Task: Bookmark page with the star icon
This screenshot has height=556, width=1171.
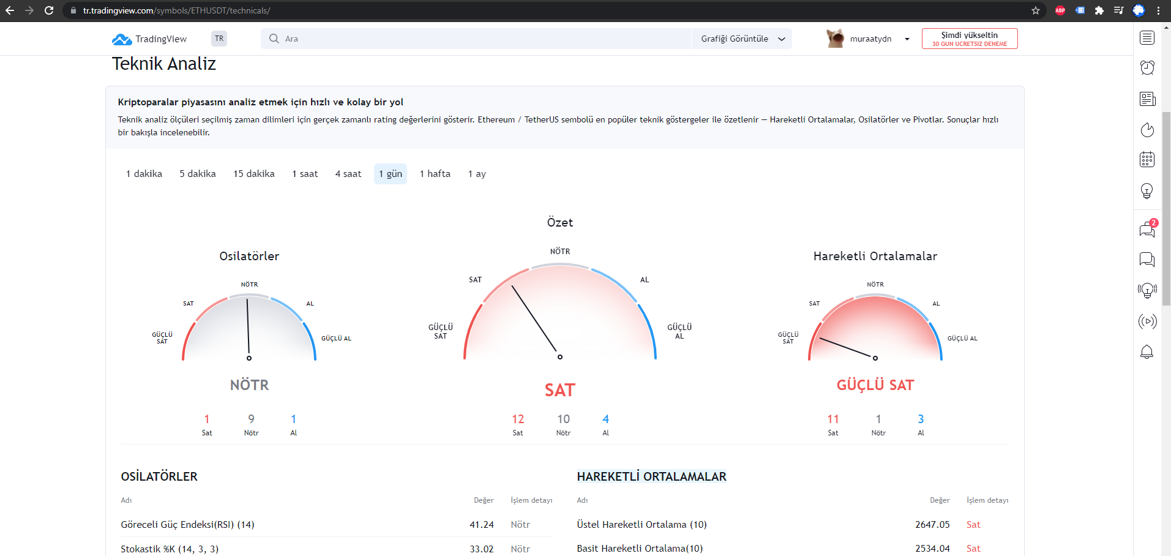Action: click(1036, 10)
